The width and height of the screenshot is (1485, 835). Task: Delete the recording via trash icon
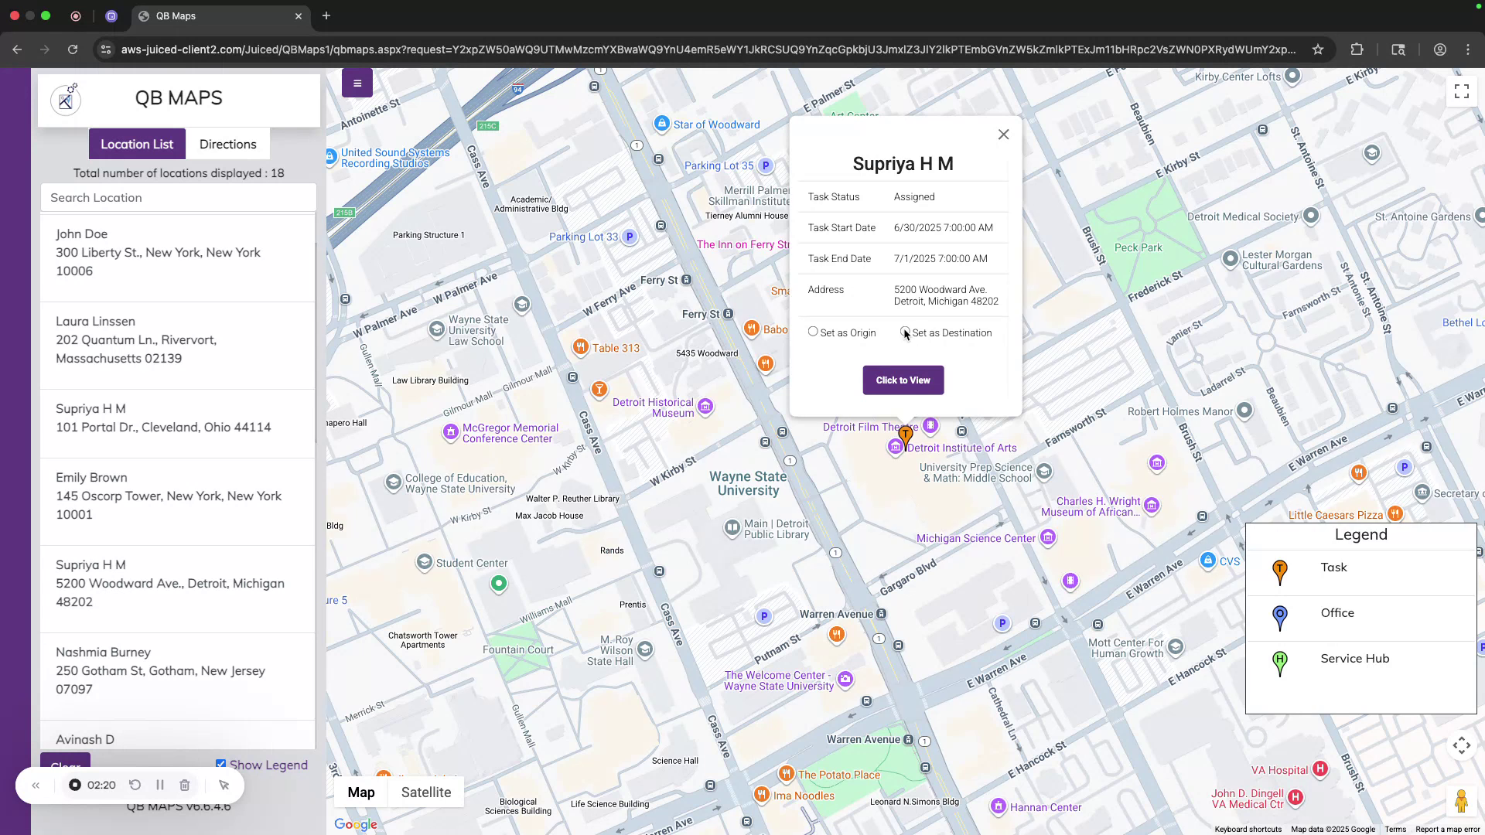(x=185, y=785)
